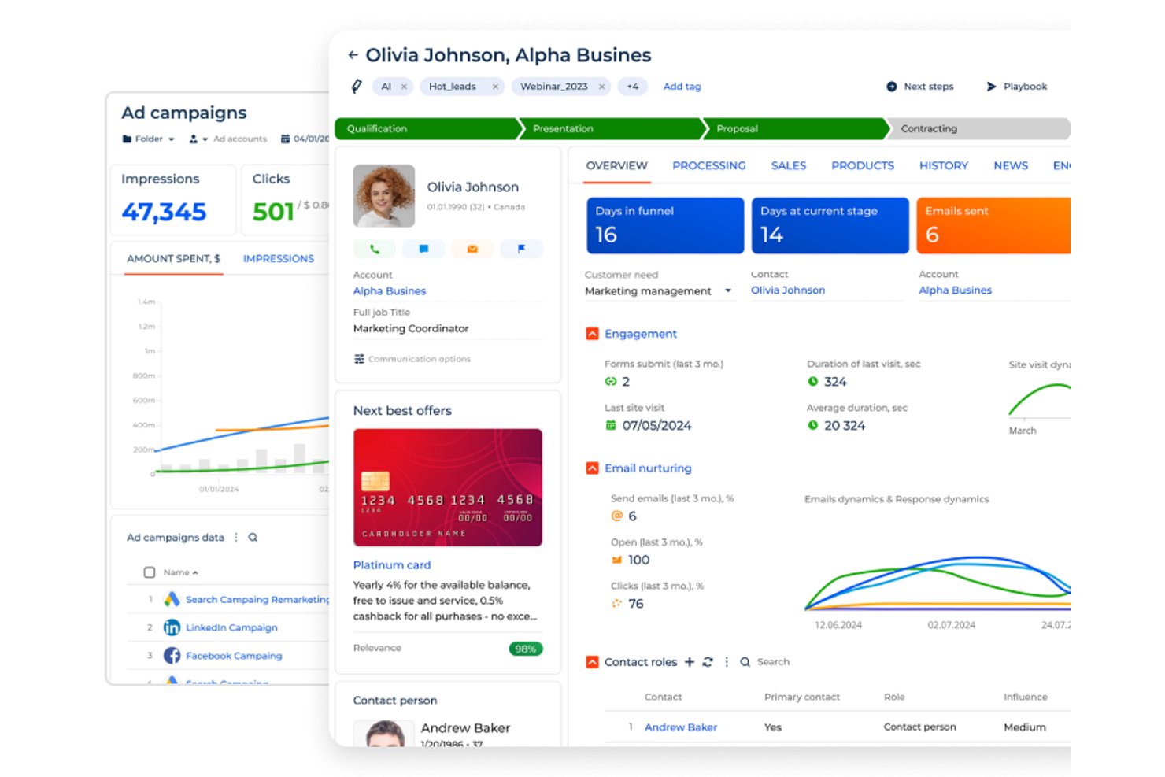Add a new contact role

[x=690, y=662]
